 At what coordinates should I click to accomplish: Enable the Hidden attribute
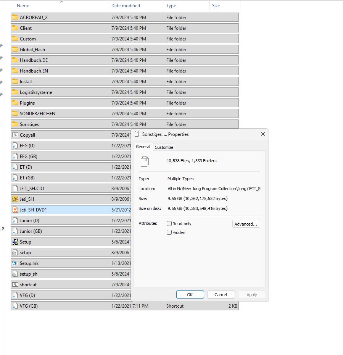(x=169, y=232)
